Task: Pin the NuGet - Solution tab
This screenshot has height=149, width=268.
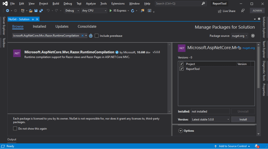Action: pos(33,19)
